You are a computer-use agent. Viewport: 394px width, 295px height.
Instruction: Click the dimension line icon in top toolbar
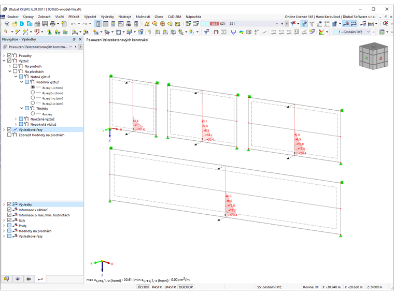(x=371, y=24)
